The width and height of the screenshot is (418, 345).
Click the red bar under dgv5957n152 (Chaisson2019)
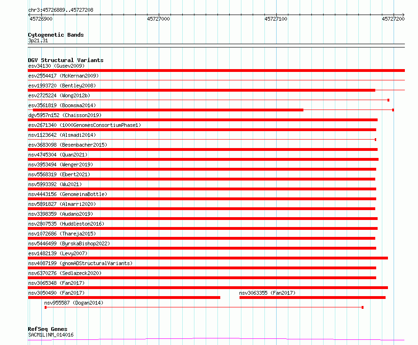(x=202, y=120)
